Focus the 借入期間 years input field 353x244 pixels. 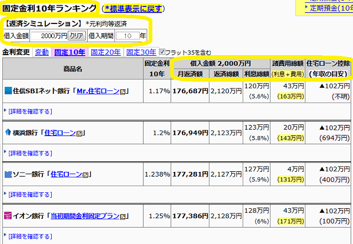pyautogui.click(x=128, y=36)
